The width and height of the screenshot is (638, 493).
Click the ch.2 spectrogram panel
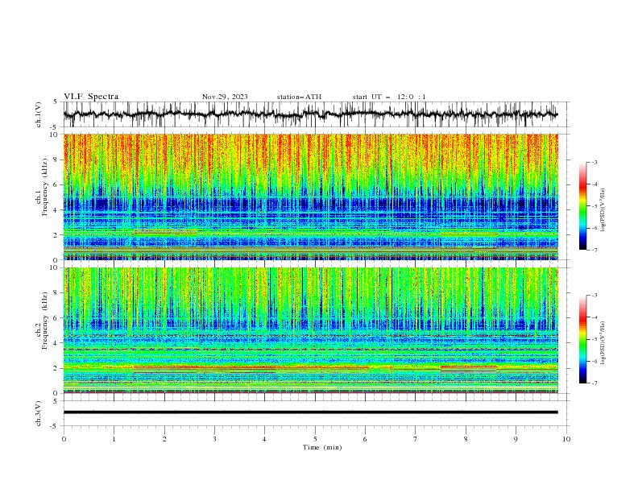tap(311, 330)
